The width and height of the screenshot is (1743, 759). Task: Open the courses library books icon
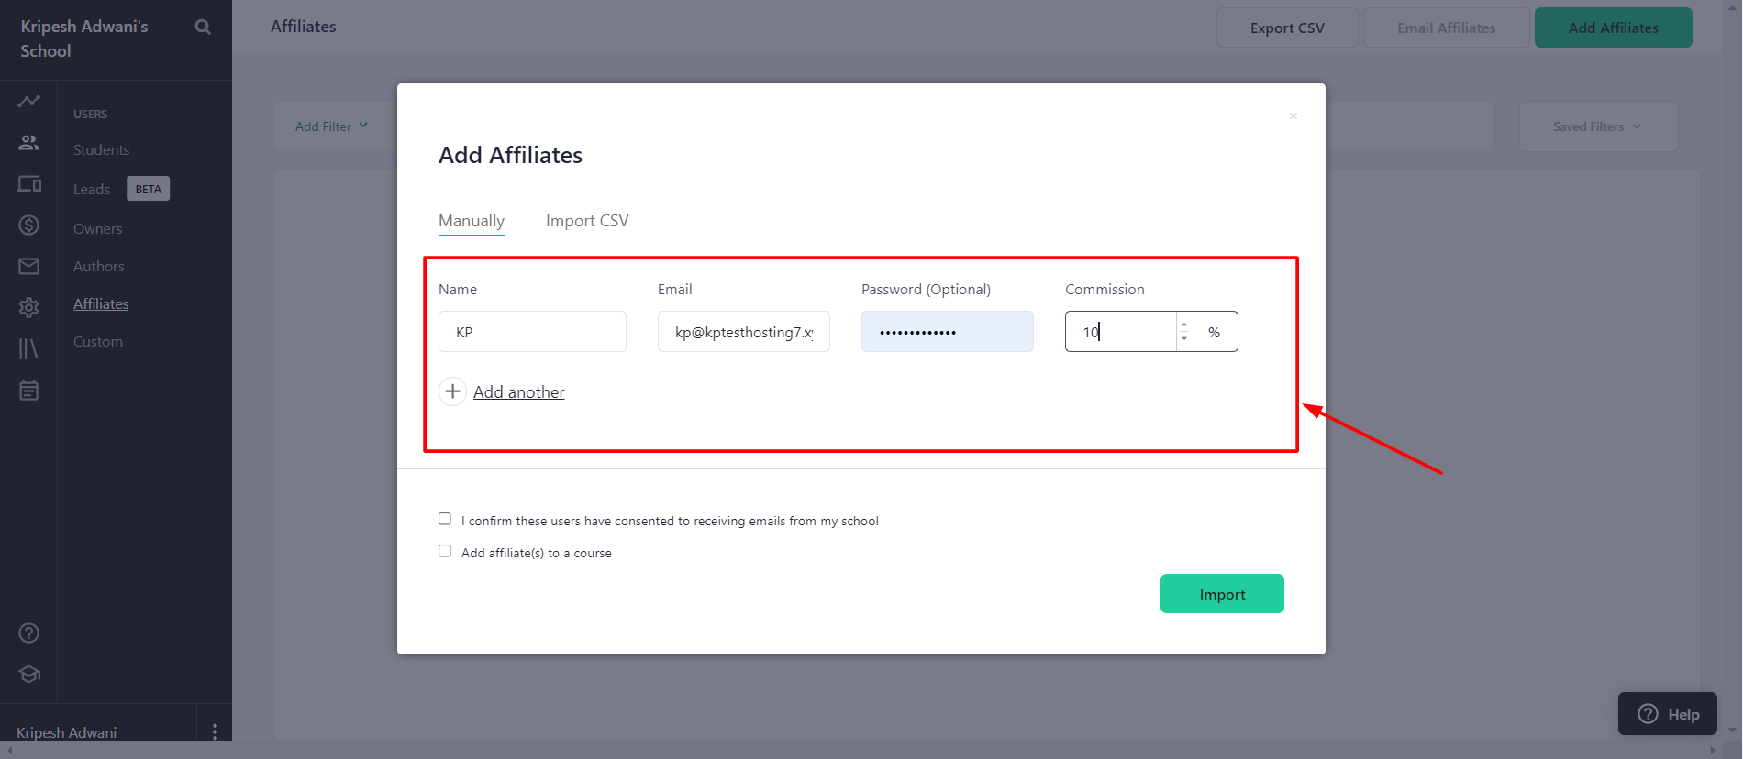coord(28,348)
